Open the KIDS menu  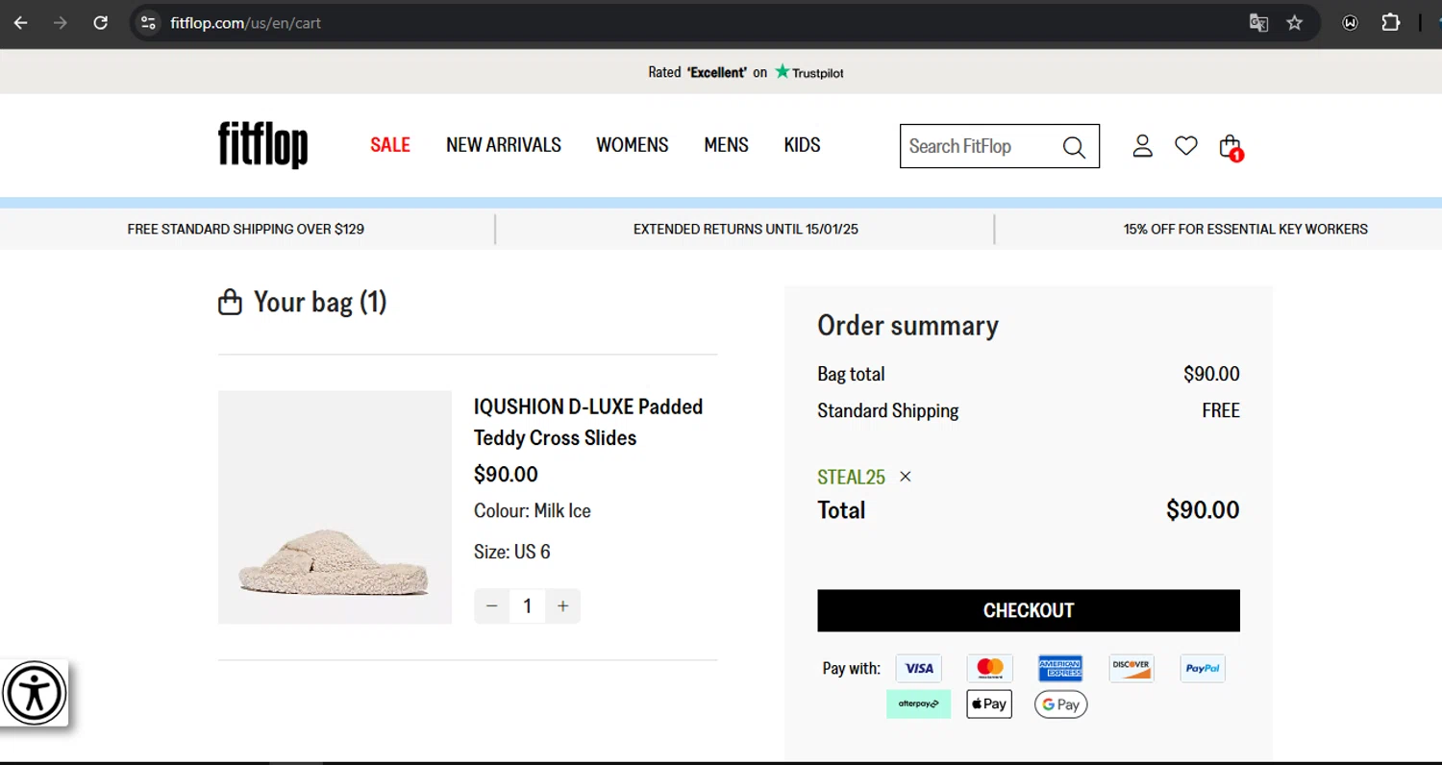[x=802, y=145]
